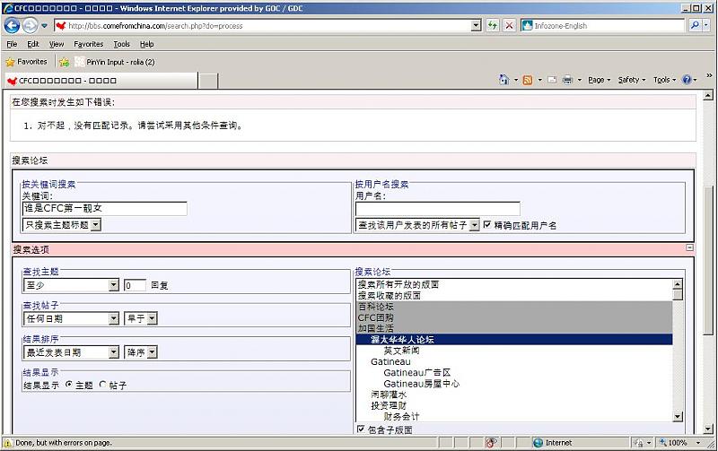Click the search magnifier icon

tap(695, 26)
